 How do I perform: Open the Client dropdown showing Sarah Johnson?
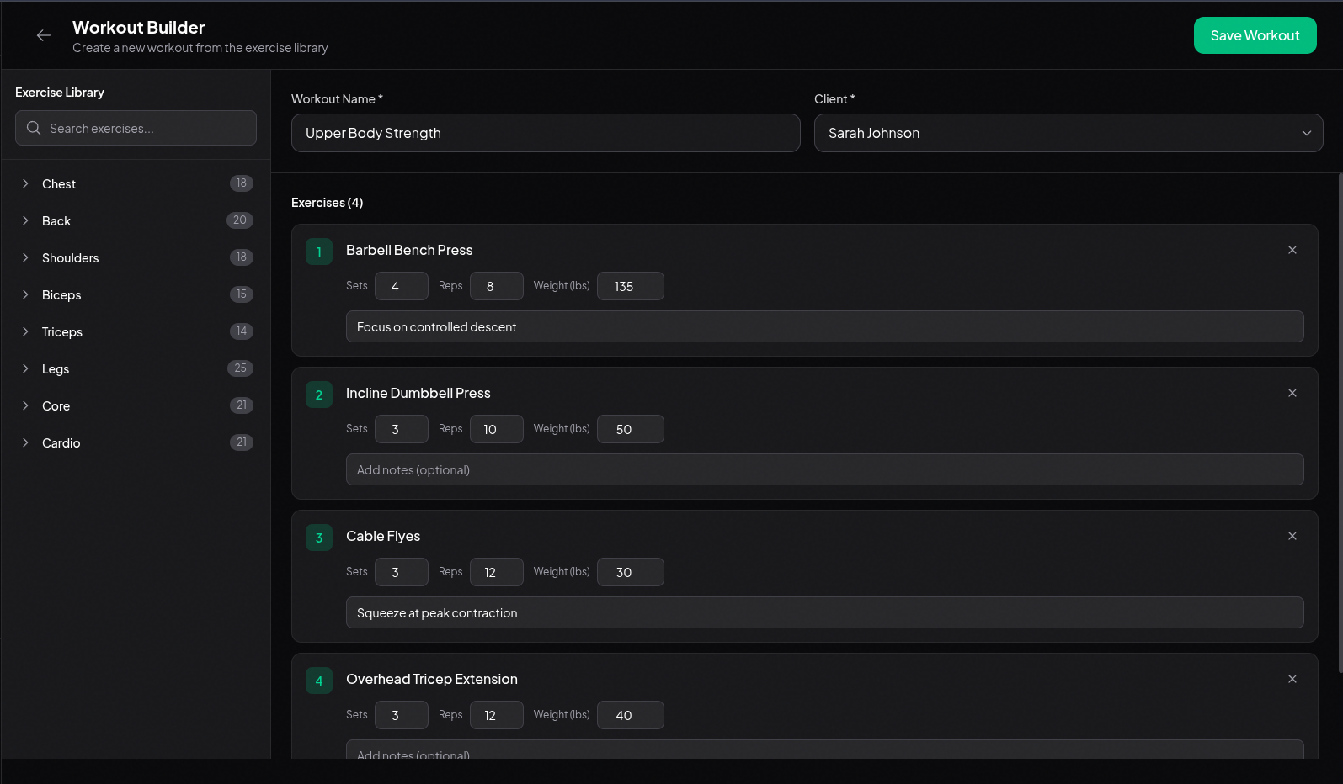1069,133
